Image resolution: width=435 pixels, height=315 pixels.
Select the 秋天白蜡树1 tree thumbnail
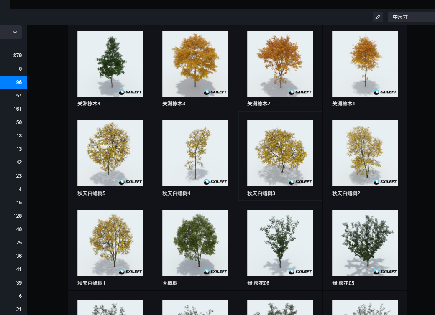click(110, 243)
